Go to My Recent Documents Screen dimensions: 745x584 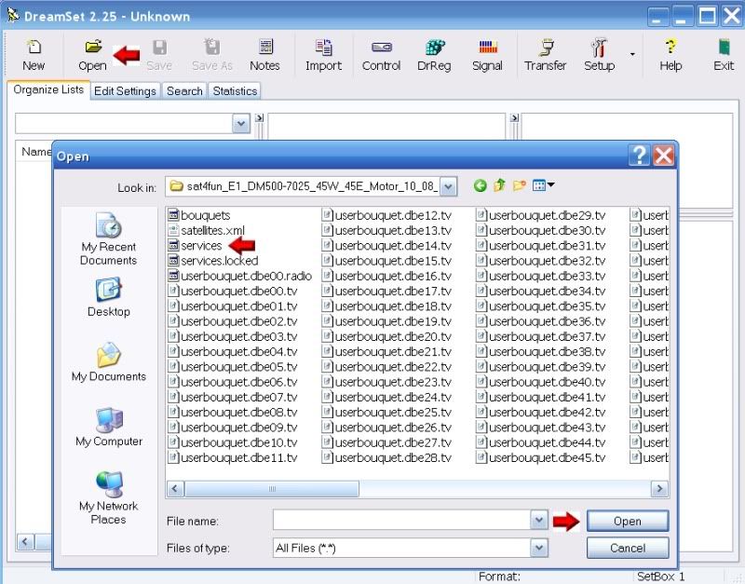[108, 239]
